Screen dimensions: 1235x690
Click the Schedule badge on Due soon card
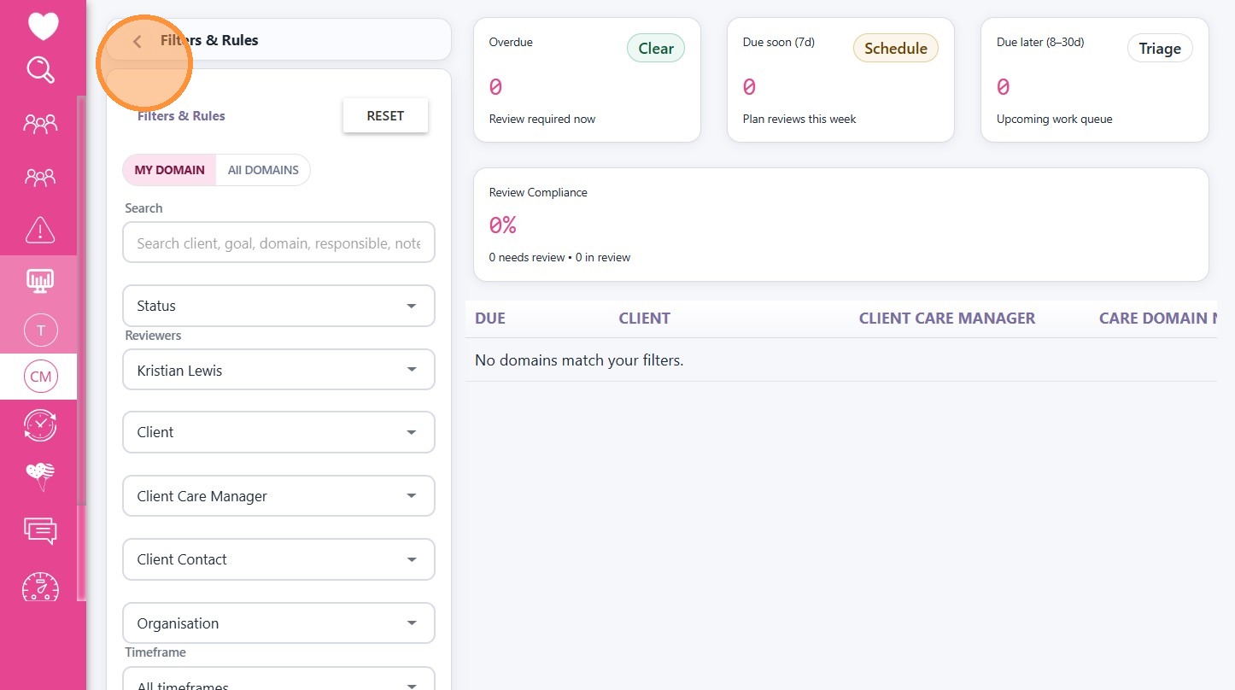895,49
